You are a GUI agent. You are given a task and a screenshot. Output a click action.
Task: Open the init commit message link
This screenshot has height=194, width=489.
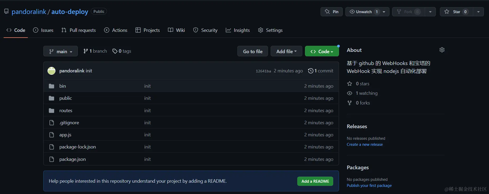point(89,71)
